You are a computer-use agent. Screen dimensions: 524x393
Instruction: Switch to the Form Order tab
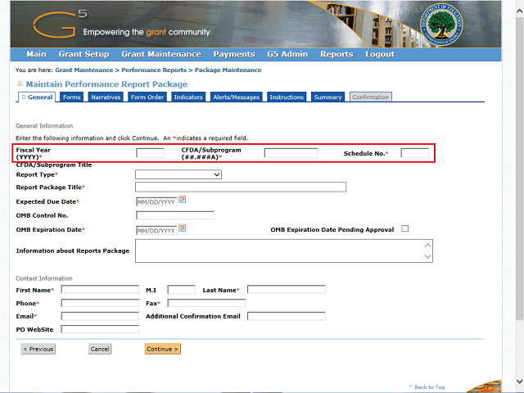pos(147,97)
